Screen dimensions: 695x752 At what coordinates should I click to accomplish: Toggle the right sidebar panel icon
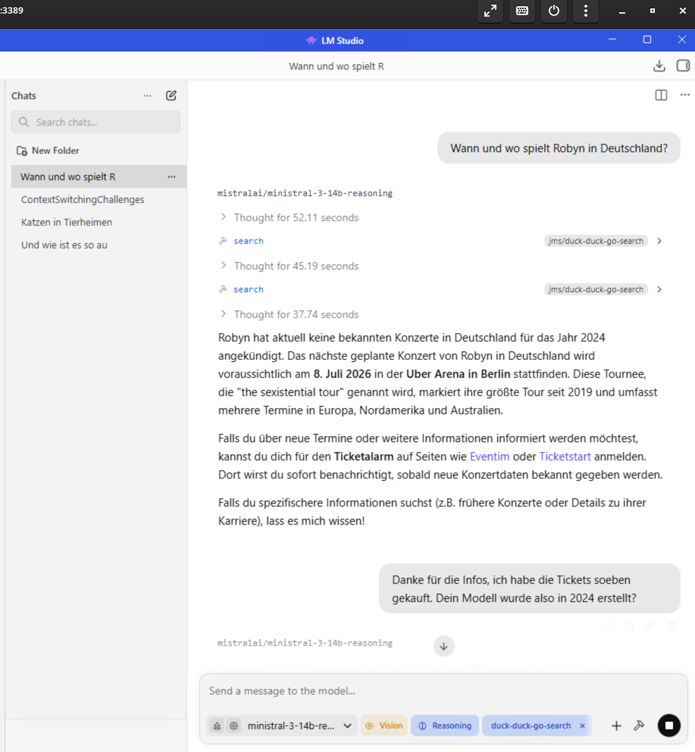(683, 66)
